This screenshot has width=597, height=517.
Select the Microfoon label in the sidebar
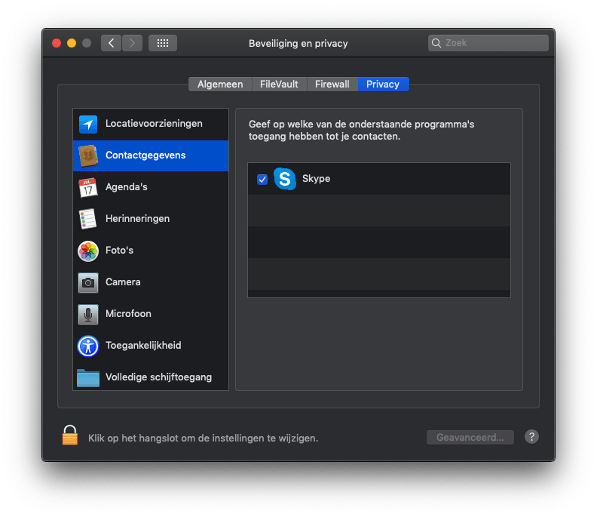(128, 313)
